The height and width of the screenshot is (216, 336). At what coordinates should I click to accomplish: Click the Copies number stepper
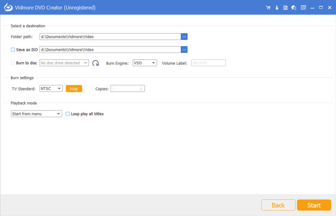(x=128, y=89)
